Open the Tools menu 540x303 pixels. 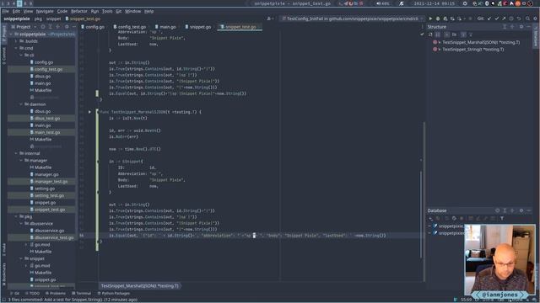coord(107,11)
